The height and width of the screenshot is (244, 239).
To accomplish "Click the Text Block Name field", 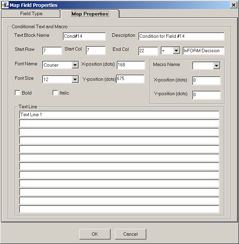I will 84,36.
